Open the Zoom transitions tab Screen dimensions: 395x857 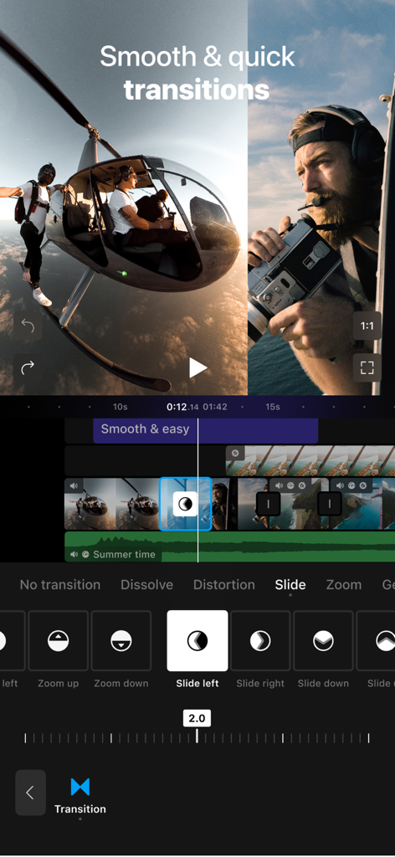(344, 585)
